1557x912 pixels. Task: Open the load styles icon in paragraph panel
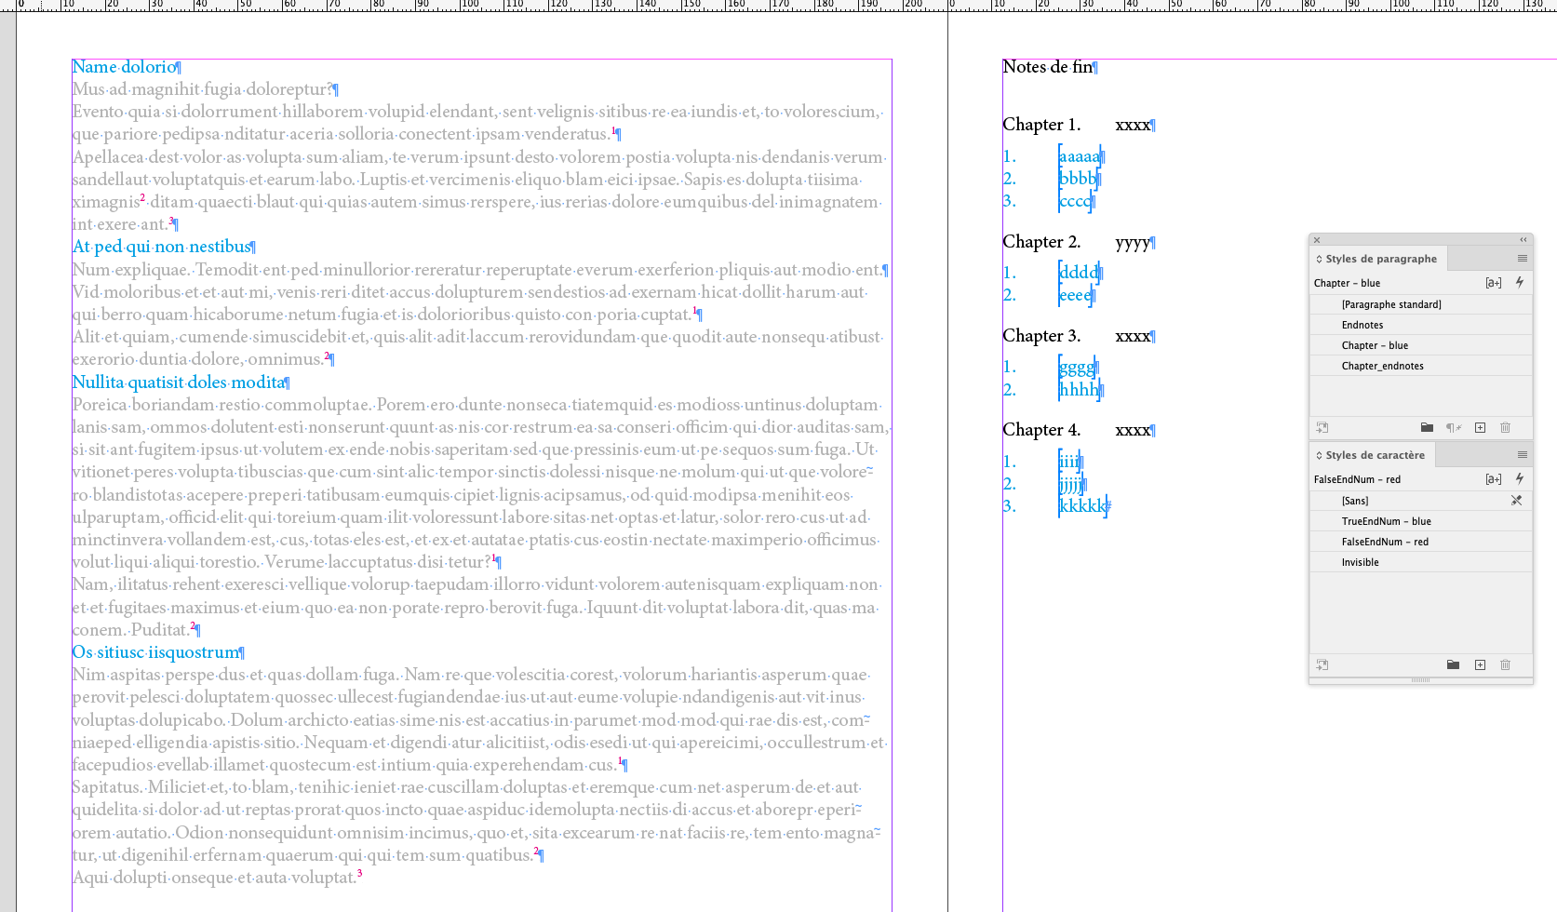(x=1322, y=427)
